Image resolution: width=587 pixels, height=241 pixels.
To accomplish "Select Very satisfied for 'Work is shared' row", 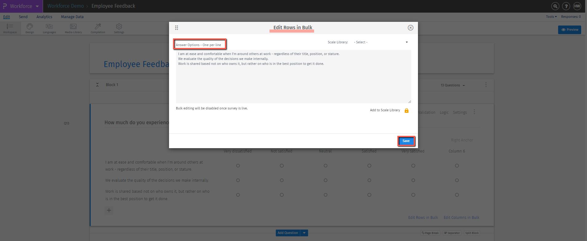I will pyautogui.click(x=413, y=195).
